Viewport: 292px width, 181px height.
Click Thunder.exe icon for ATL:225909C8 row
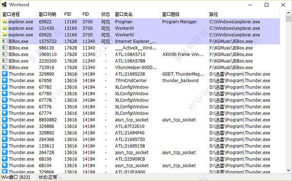pyautogui.click(x=5, y=159)
